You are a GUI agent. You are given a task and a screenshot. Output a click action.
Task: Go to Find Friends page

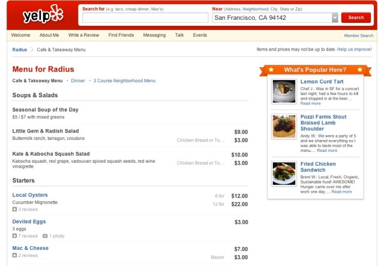point(121,35)
